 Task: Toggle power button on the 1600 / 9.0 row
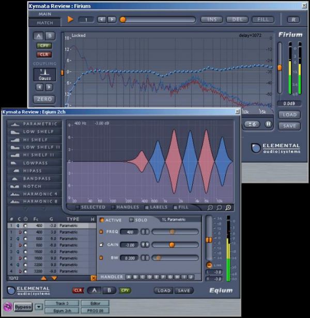tap(25, 258)
